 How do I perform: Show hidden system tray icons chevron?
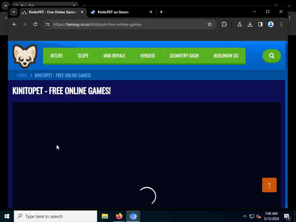(x=245, y=216)
